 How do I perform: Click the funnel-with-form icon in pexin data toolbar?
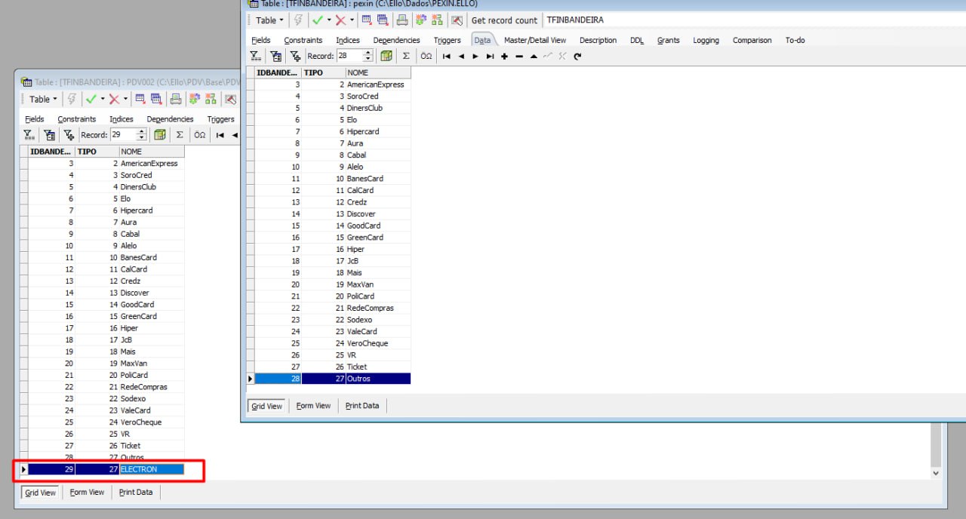point(275,56)
